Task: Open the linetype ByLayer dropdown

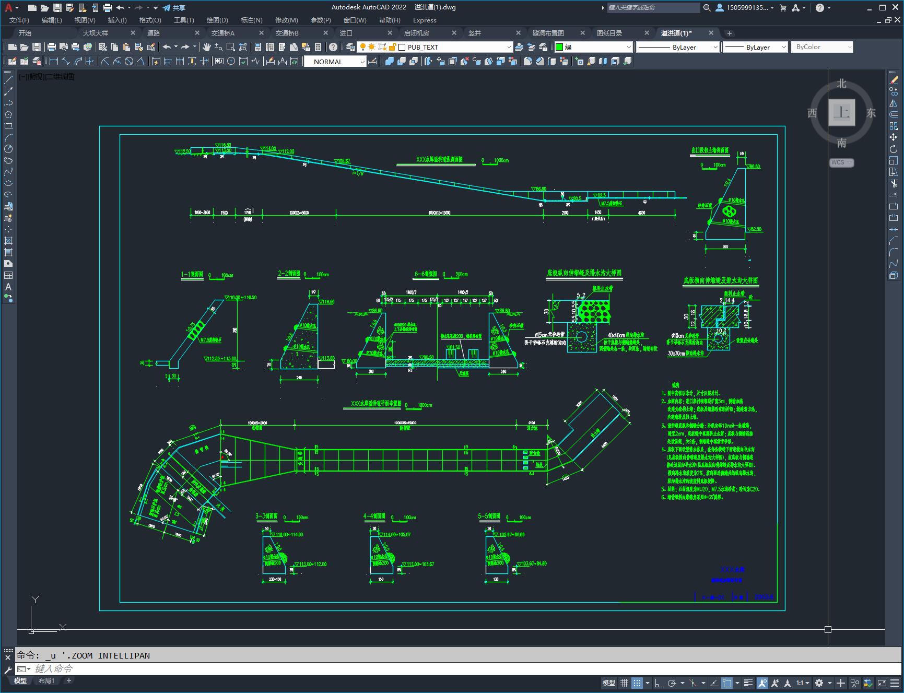Action: click(x=678, y=47)
